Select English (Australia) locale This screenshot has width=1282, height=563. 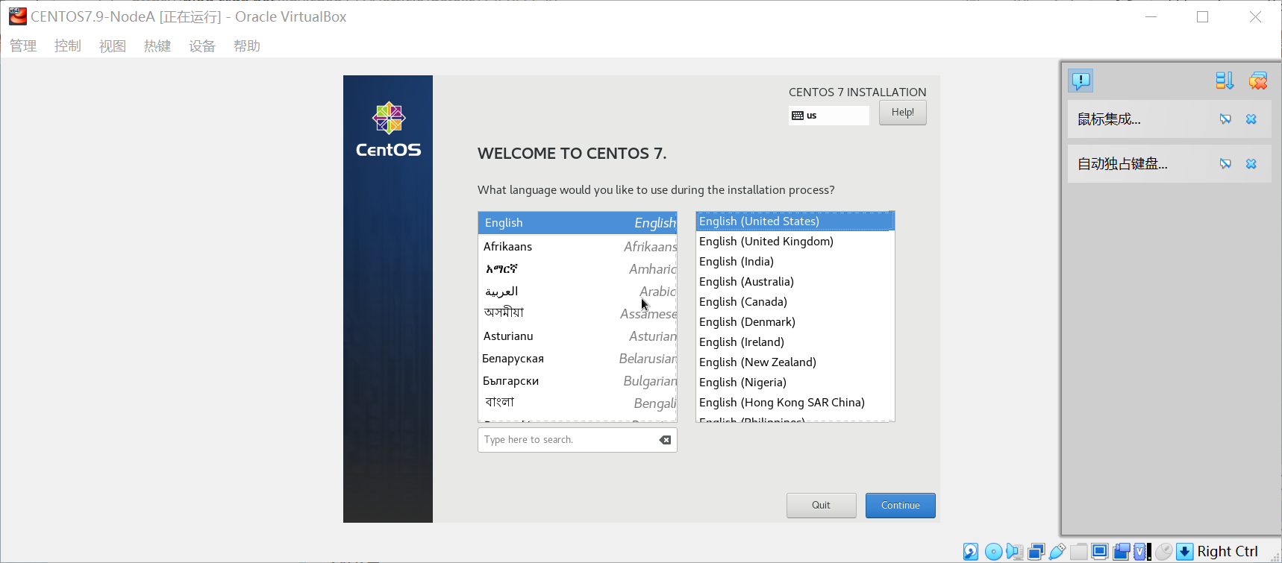click(795, 282)
